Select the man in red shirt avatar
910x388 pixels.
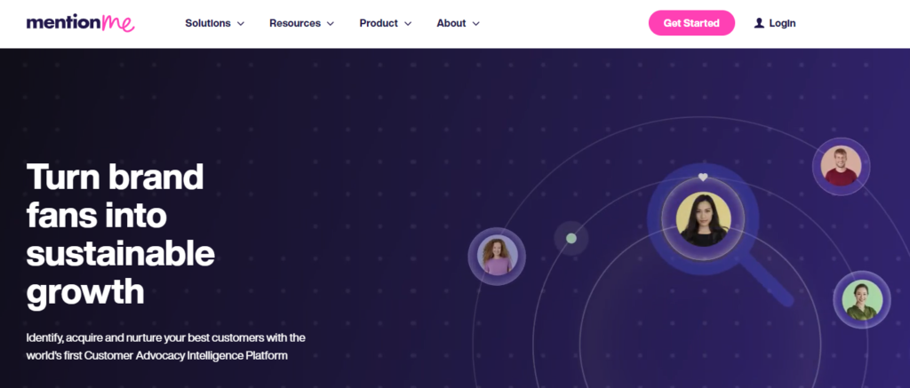point(841,166)
